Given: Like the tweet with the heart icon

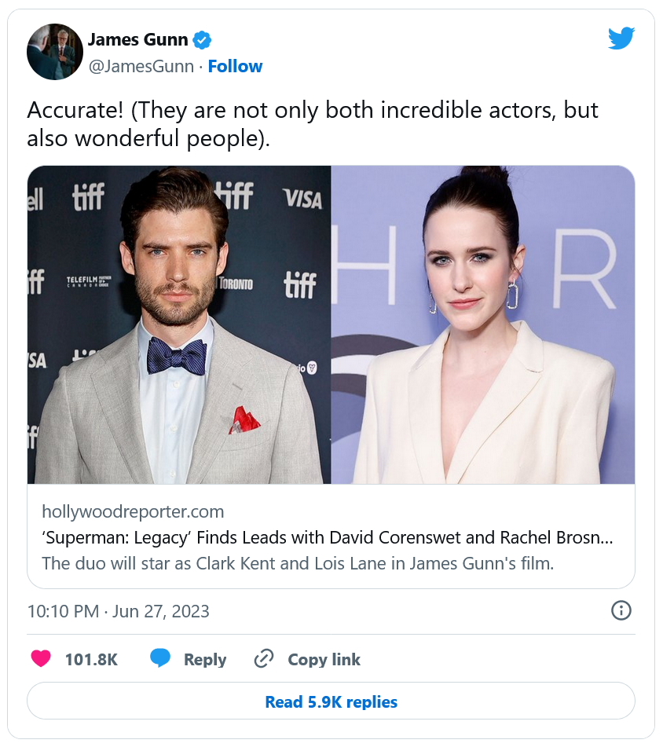Looking at the screenshot, I should pyautogui.click(x=41, y=659).
